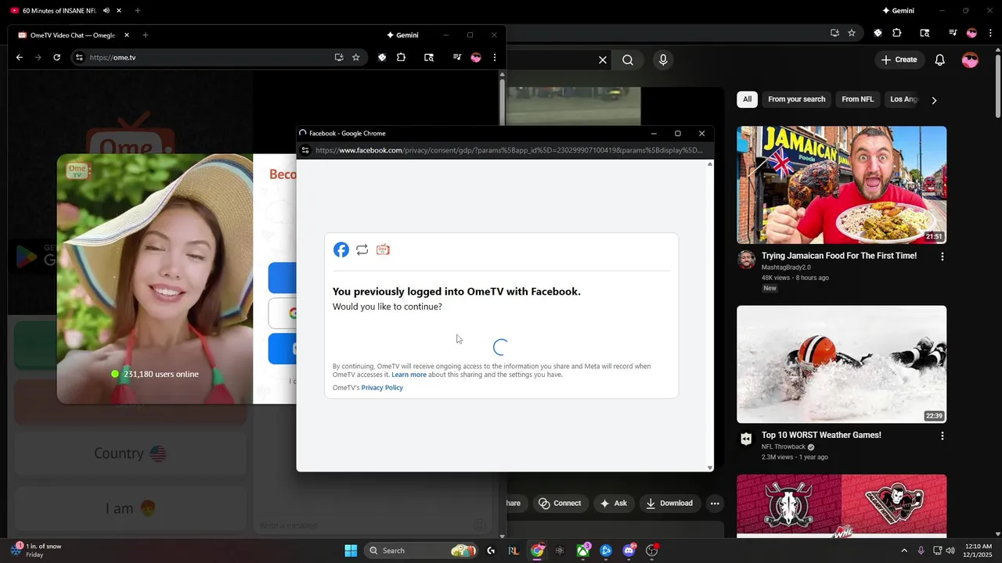1002x563 pixels.
Task: Click the OmeTV app icon in consent dialog
Action: coord(383,249)
